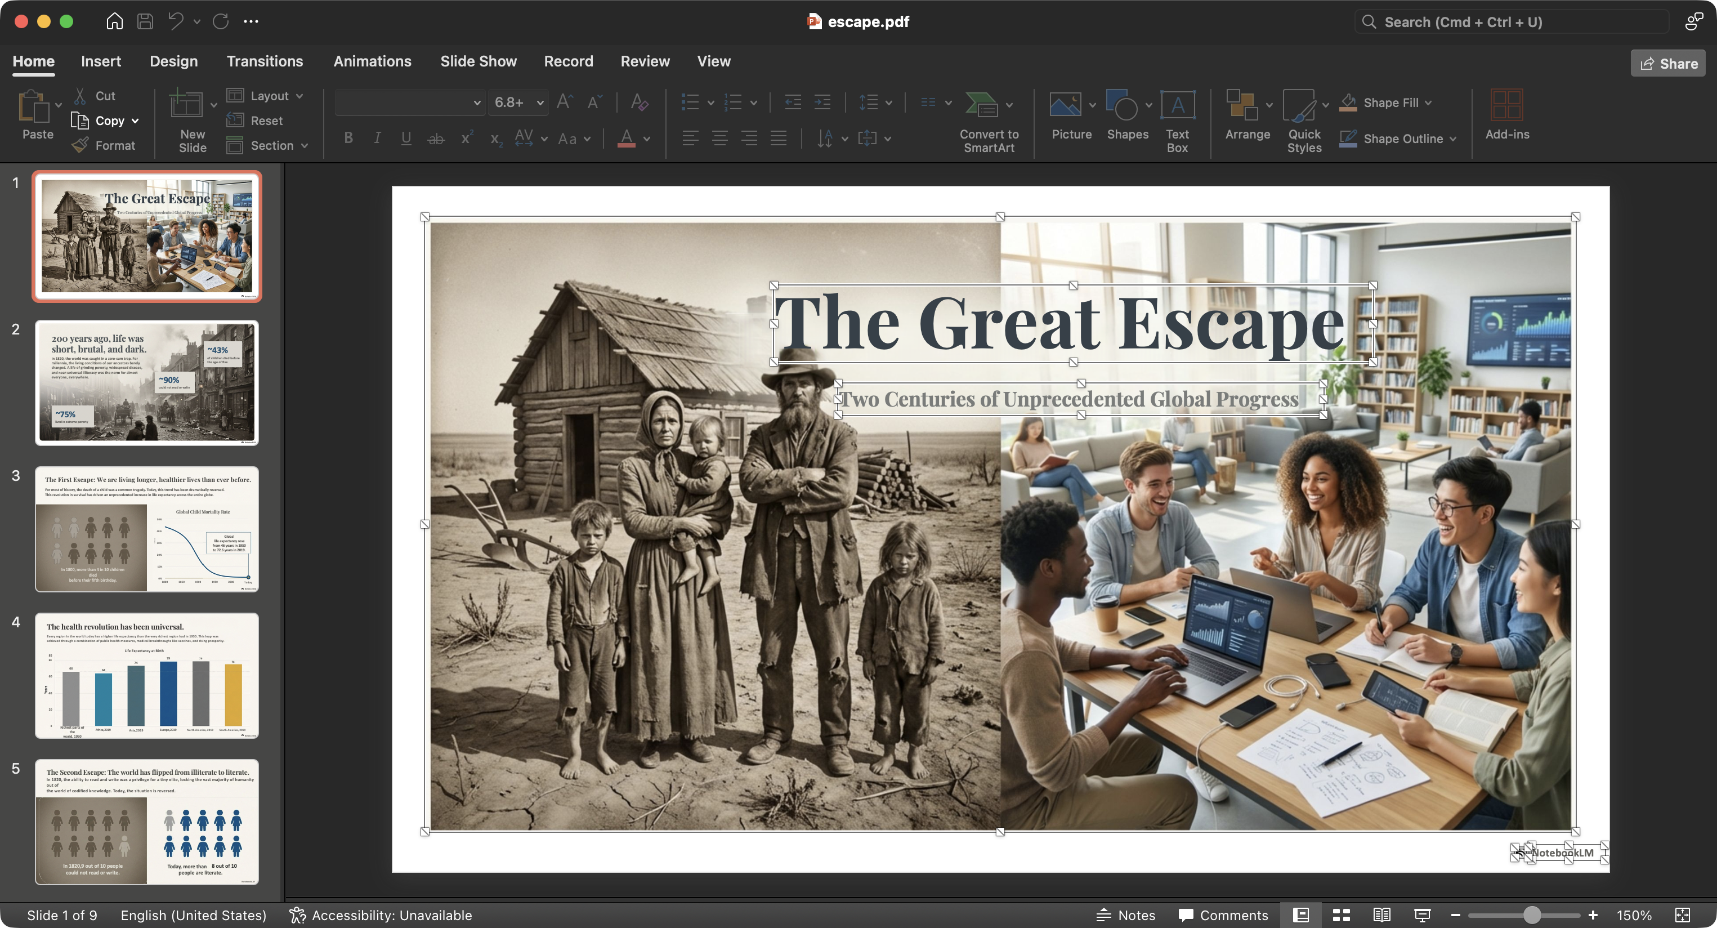
Task: Toggle Bold formatting
Action: (348, 138)
